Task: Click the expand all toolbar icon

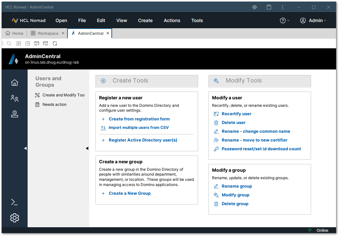Action: pos(19,43)
